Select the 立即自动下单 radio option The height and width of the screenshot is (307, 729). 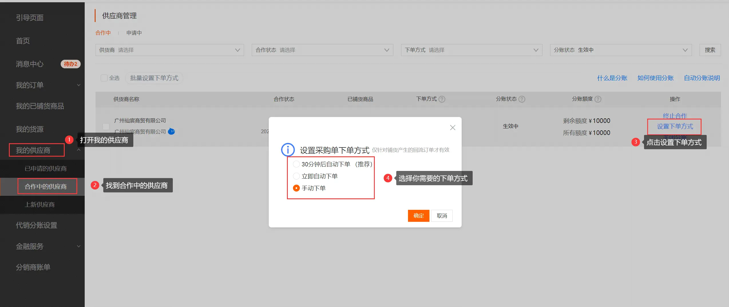[x=296, y=176]
